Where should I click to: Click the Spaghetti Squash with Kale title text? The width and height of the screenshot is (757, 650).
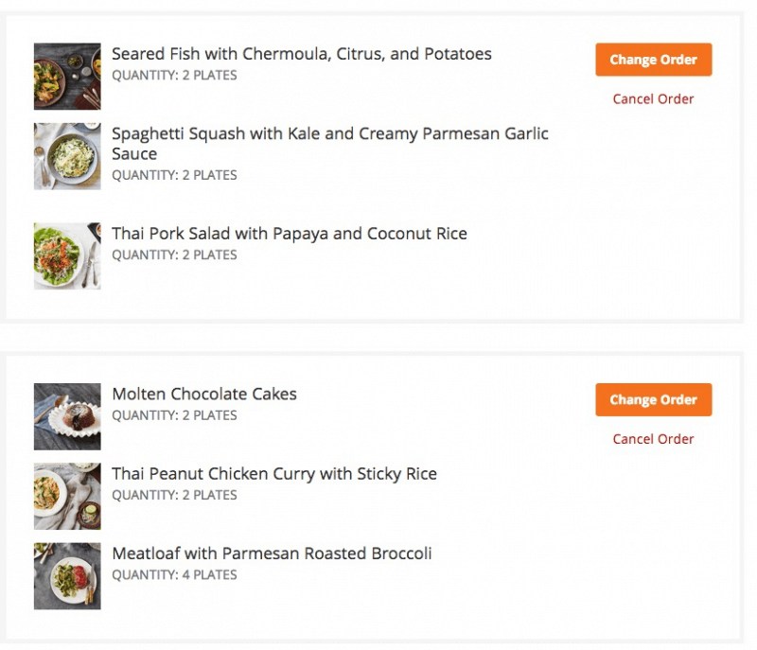(x=329, y=134)
